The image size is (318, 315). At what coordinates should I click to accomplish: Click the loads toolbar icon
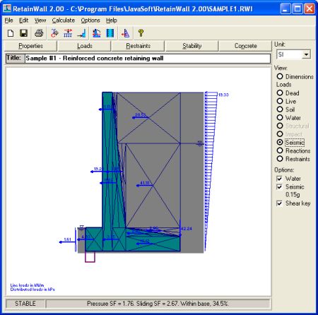point(68,33)
